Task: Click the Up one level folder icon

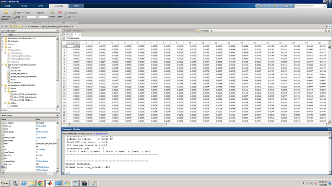Action: pos(11,27)
